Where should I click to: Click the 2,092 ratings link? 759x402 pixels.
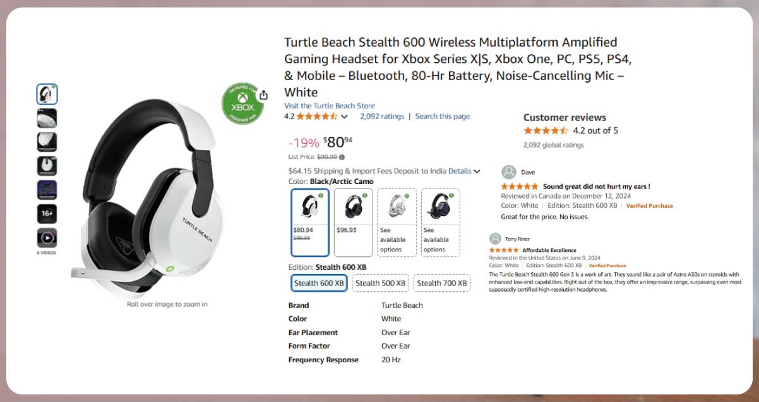coord(381,116)
